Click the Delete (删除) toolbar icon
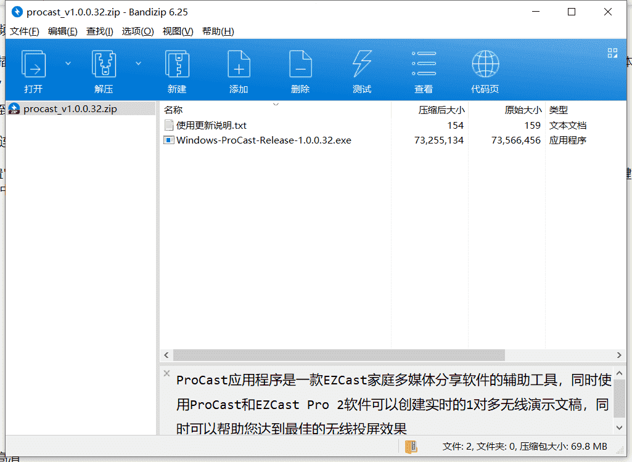This screenshot has width=632, height=462. 300,64
